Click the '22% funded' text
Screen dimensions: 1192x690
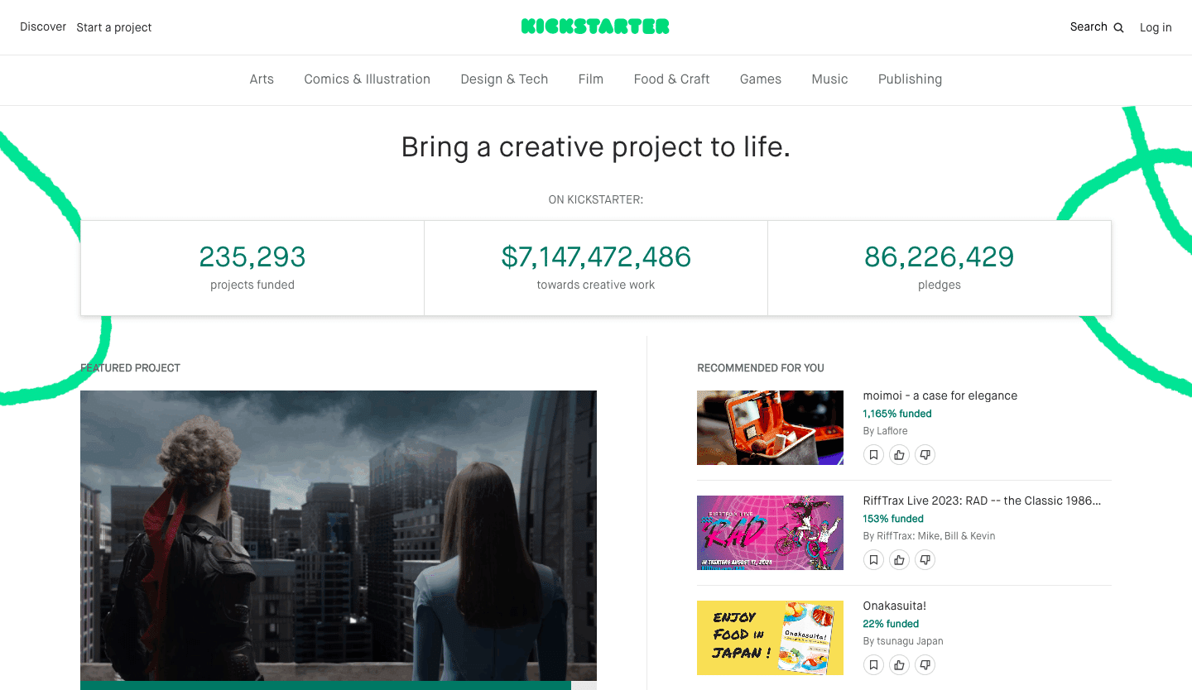tap(891, 624)
